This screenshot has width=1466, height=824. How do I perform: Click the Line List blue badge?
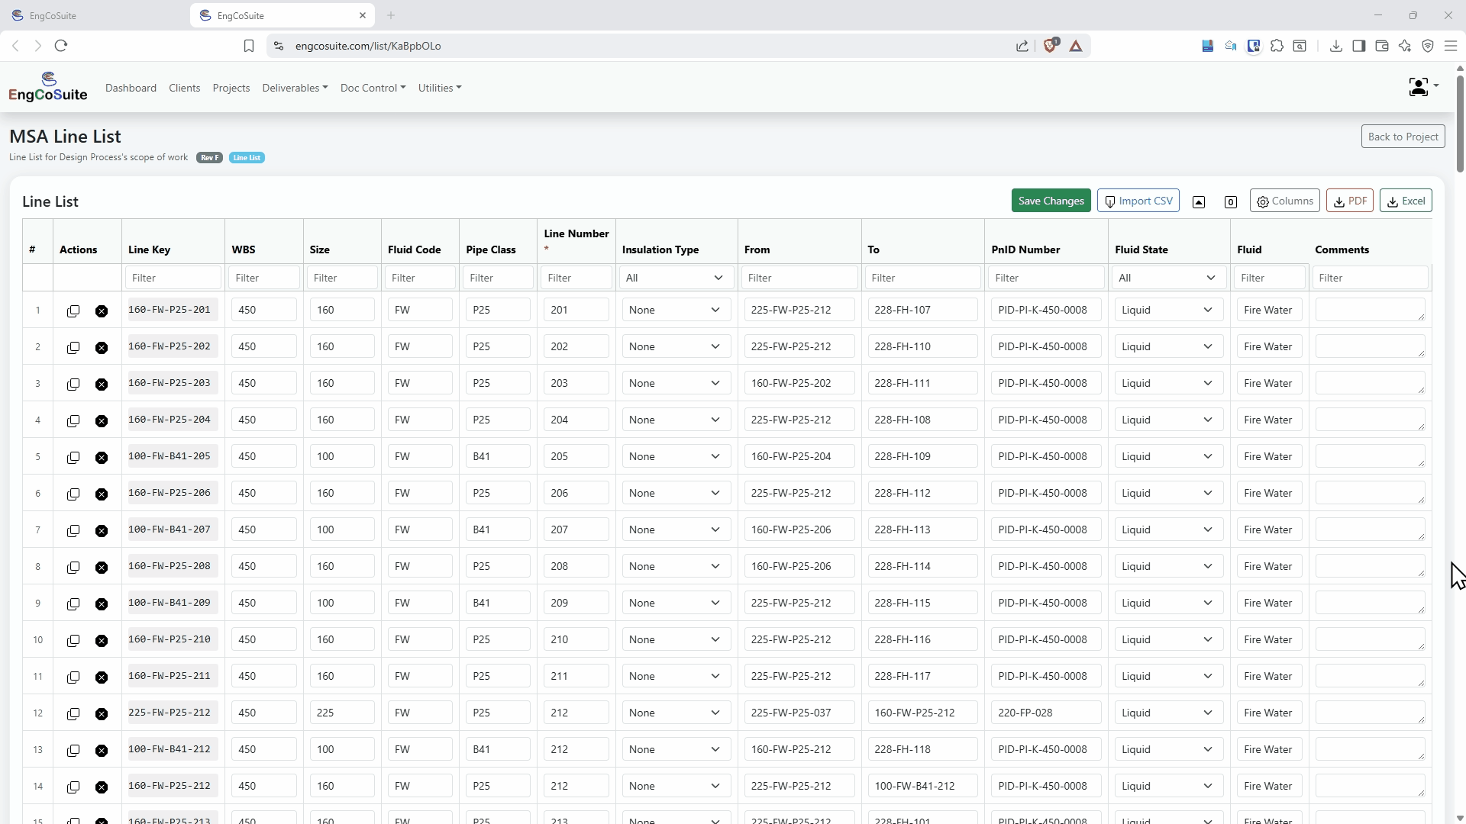click(x=247, y=158)
